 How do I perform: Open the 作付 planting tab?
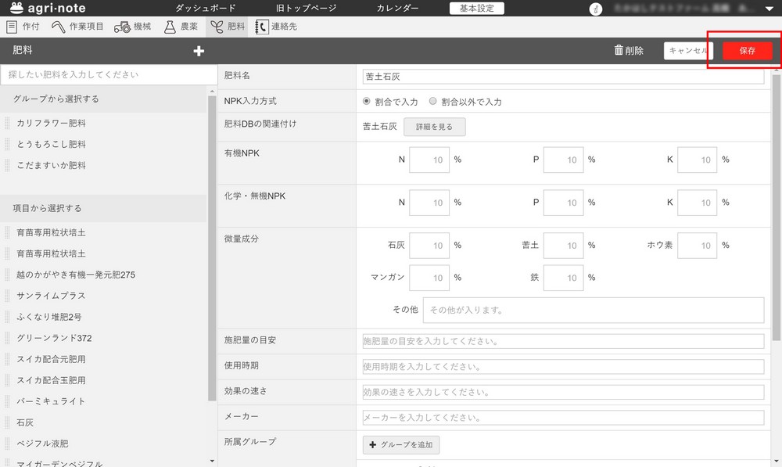[23, 27]
